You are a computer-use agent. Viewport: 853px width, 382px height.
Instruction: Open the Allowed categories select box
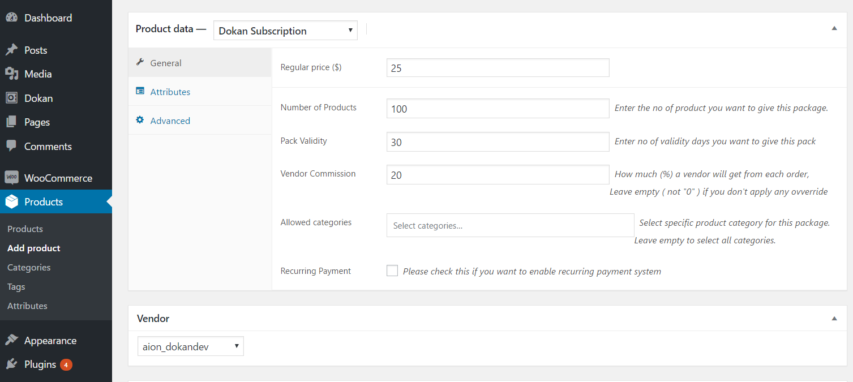[511, 225]
